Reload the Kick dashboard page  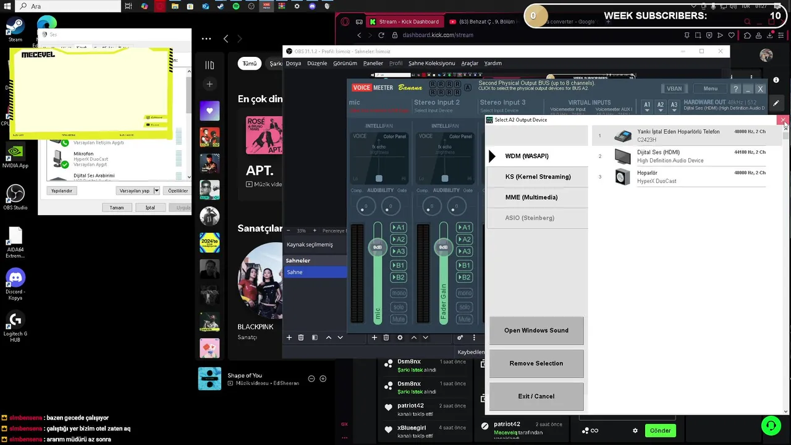click(381, 35)
